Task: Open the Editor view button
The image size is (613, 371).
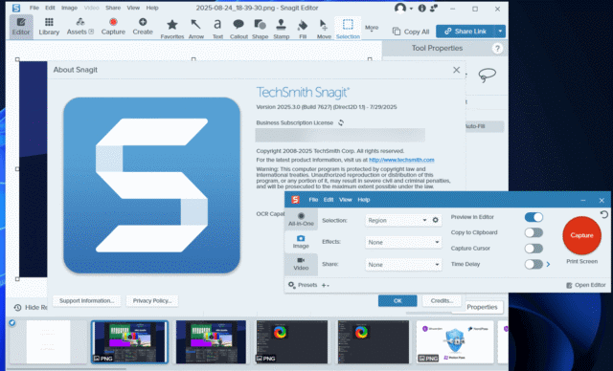Action: (21, 27)
